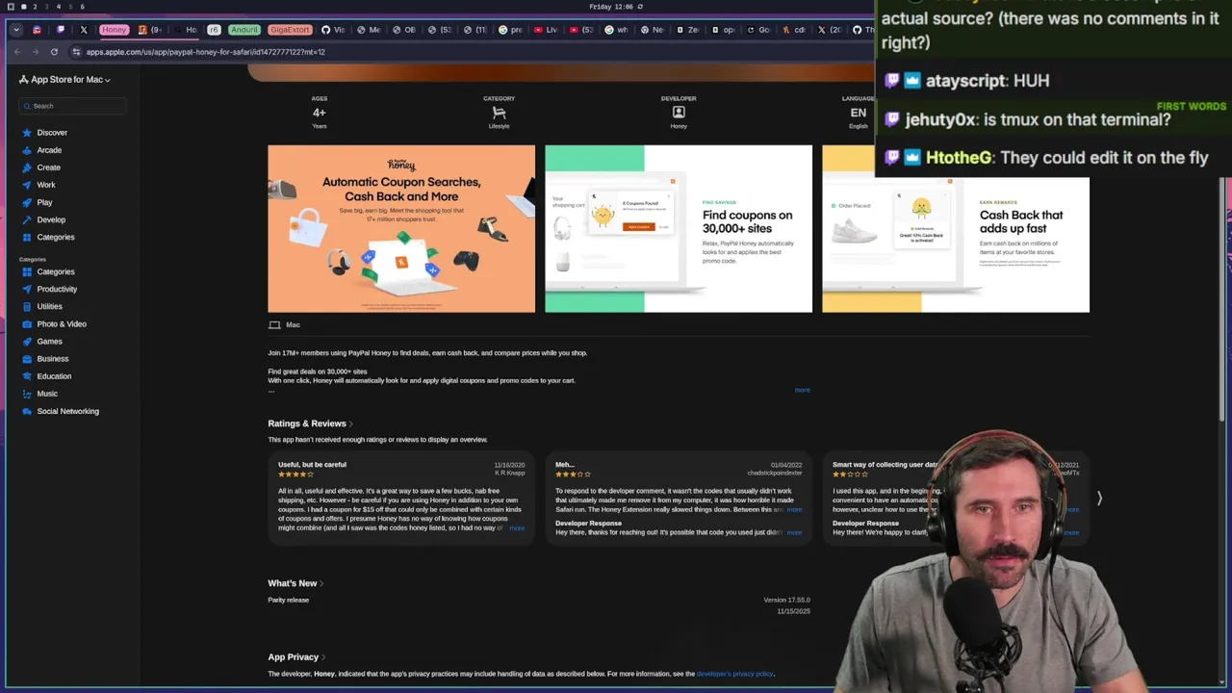This screenshot has width=1232, height=693.
Task: Click the 'Parity release' text
Action: pos(288,600)
